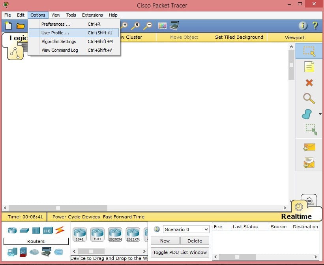Screen dimensions: 324x265
Task: Open the Help question mark icon
Action: click(315, 26)
